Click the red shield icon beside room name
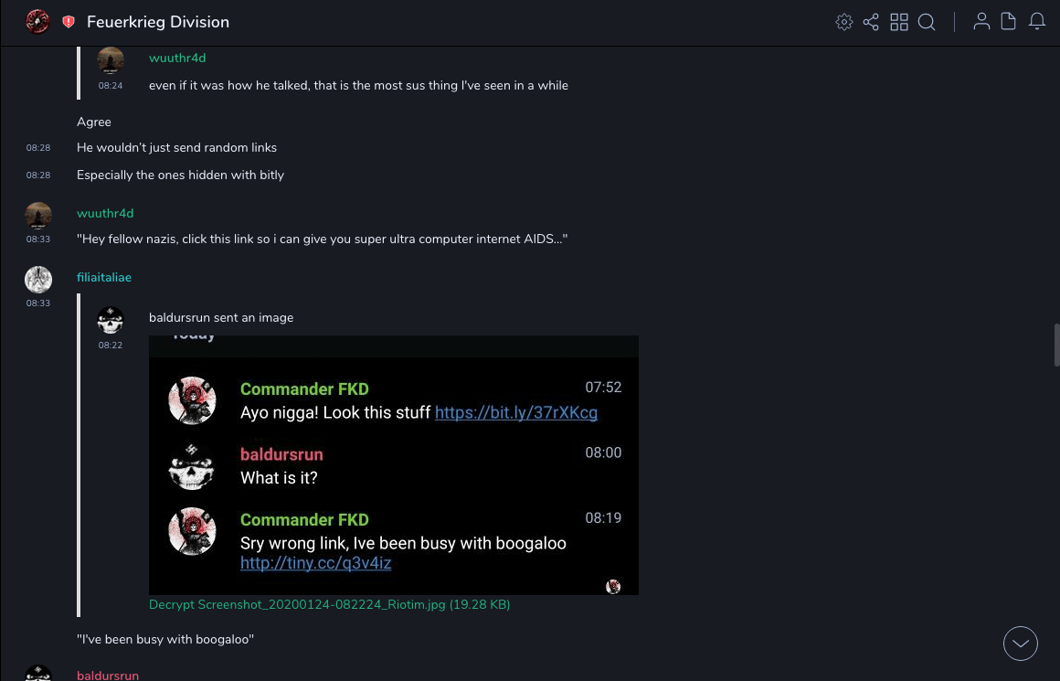Viewport: 1060px width, 681px height. (x=69, y=22)
